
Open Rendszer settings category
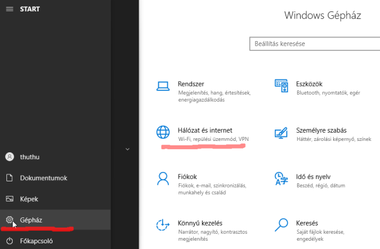click(x=191, y=84)
